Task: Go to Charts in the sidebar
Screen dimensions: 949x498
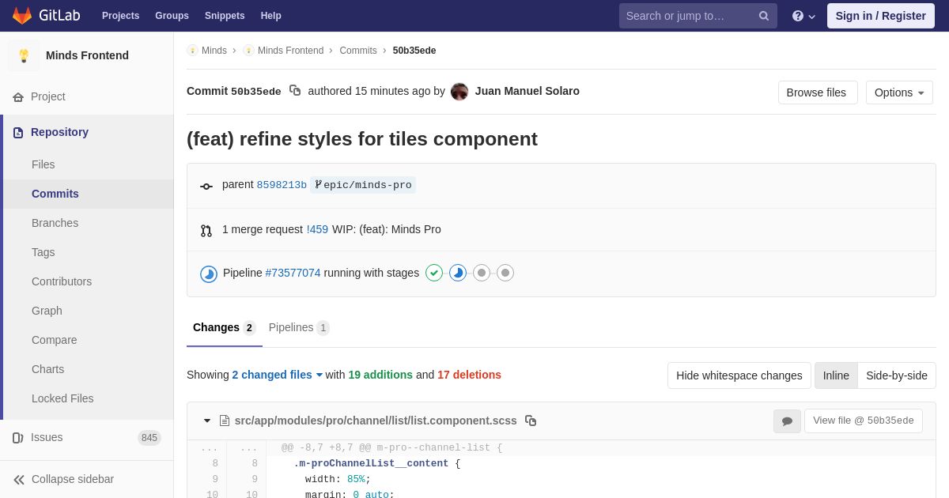Action: (x=48, y=369)
